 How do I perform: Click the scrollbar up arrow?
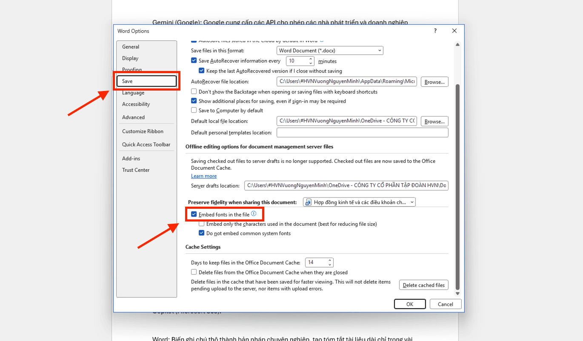pos(458,45)
